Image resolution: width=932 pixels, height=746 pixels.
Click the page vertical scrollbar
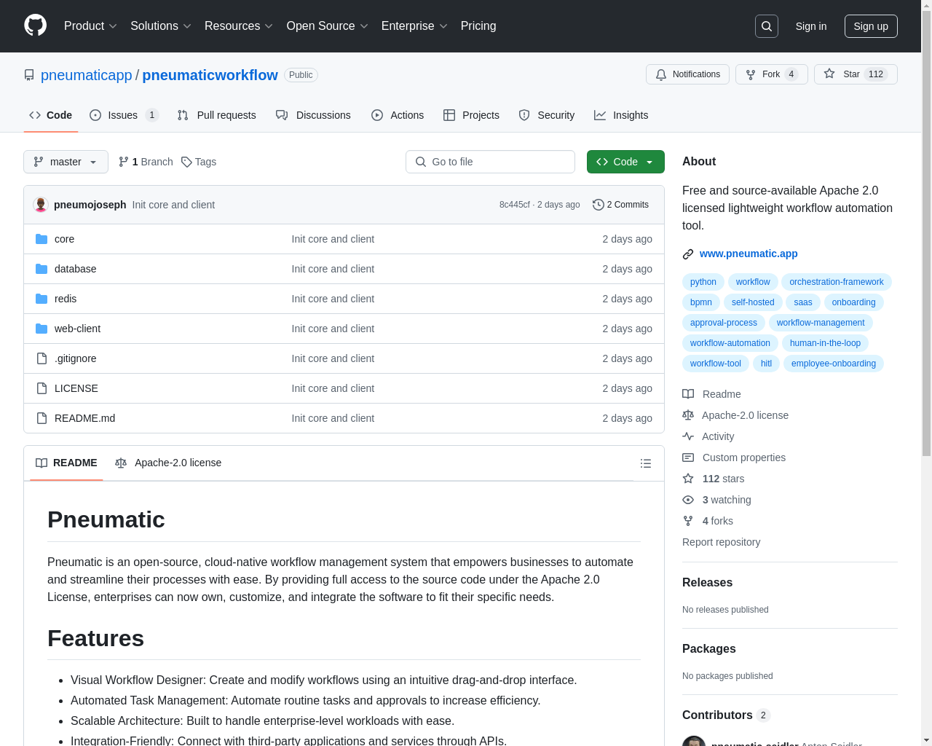pos(926,233)
